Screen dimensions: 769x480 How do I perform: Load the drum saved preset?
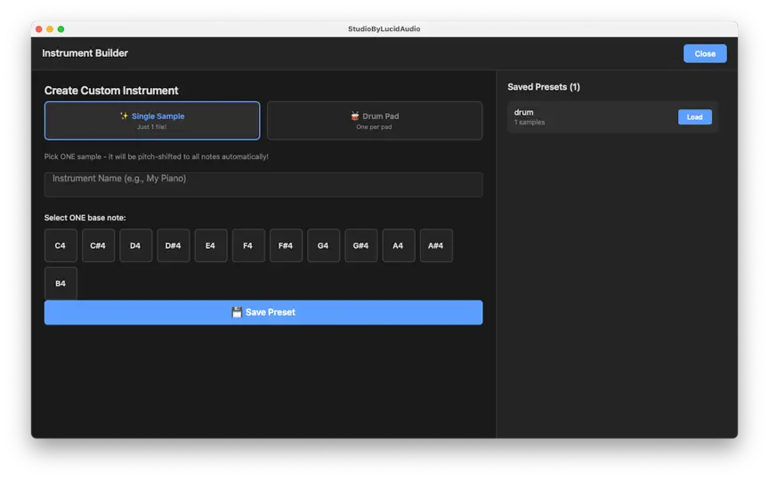(x=694, y=117)
